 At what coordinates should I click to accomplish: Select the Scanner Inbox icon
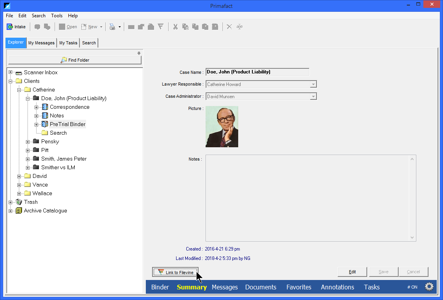coord(19,72)
